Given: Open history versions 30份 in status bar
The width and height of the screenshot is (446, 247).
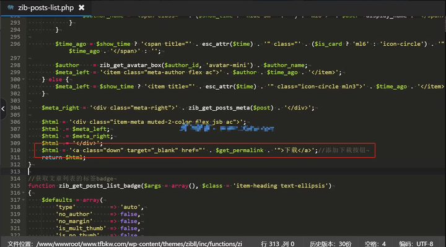Looking at the screenshot, I should tap(331, 244).
